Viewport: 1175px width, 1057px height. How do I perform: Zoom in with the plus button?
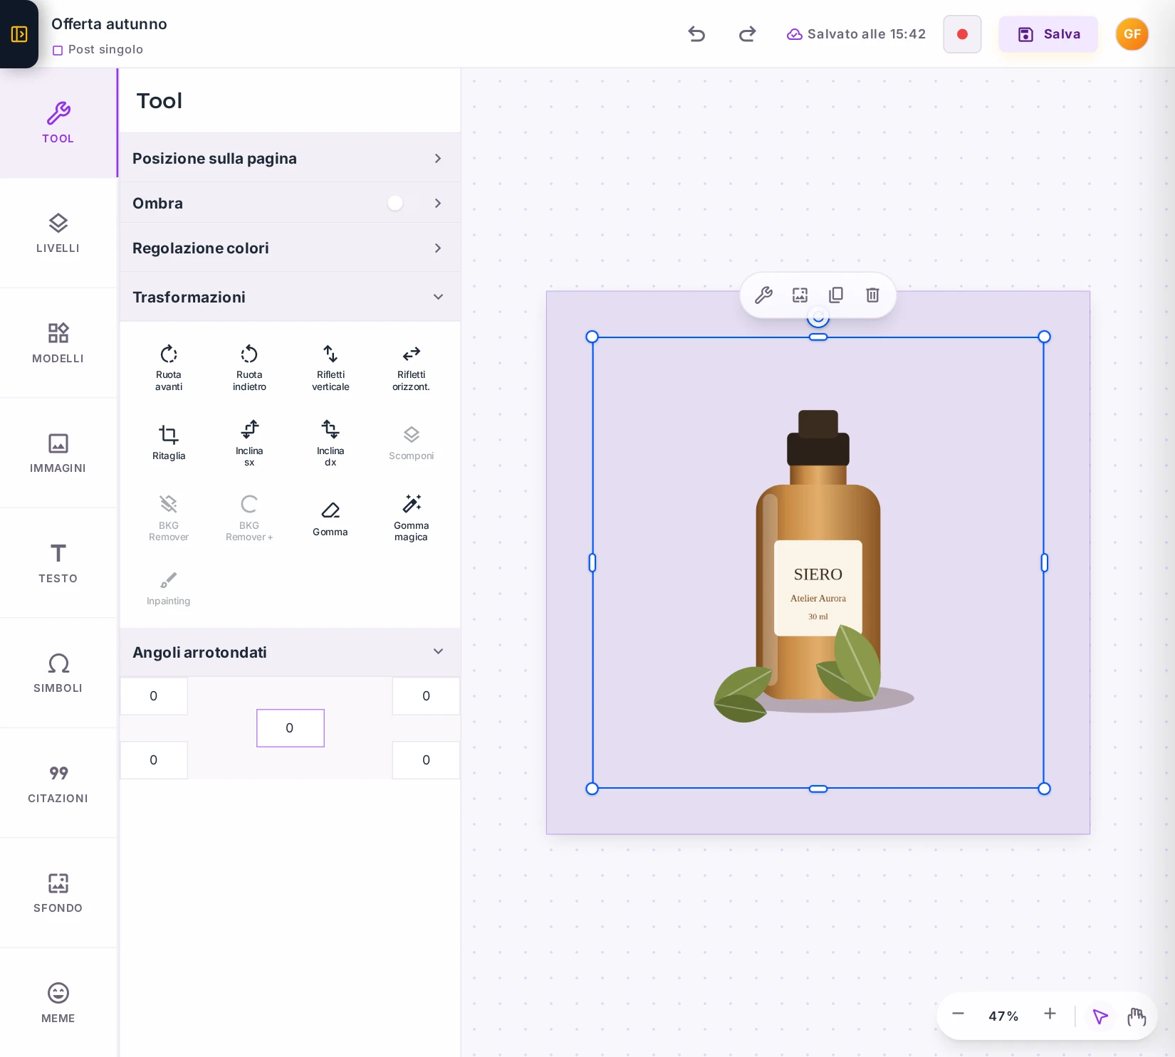coord(1050,1014)
